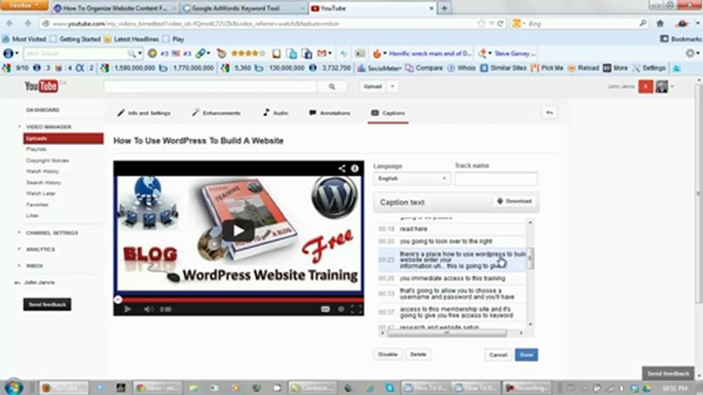Click the YouTube search magnifier button

332,87
